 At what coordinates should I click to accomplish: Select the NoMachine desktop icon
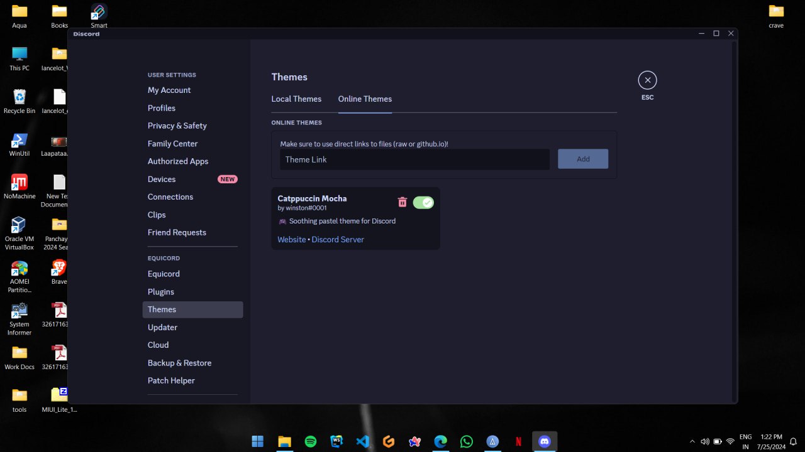click(19, 187)
